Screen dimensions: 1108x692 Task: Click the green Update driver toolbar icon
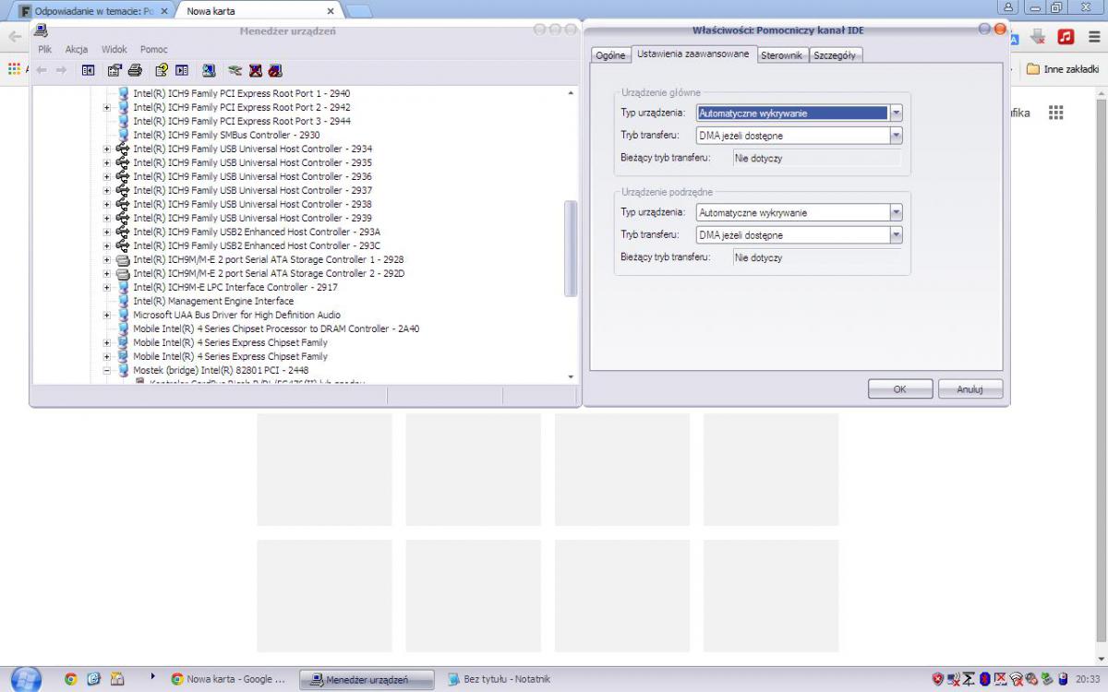coord(235,70)
